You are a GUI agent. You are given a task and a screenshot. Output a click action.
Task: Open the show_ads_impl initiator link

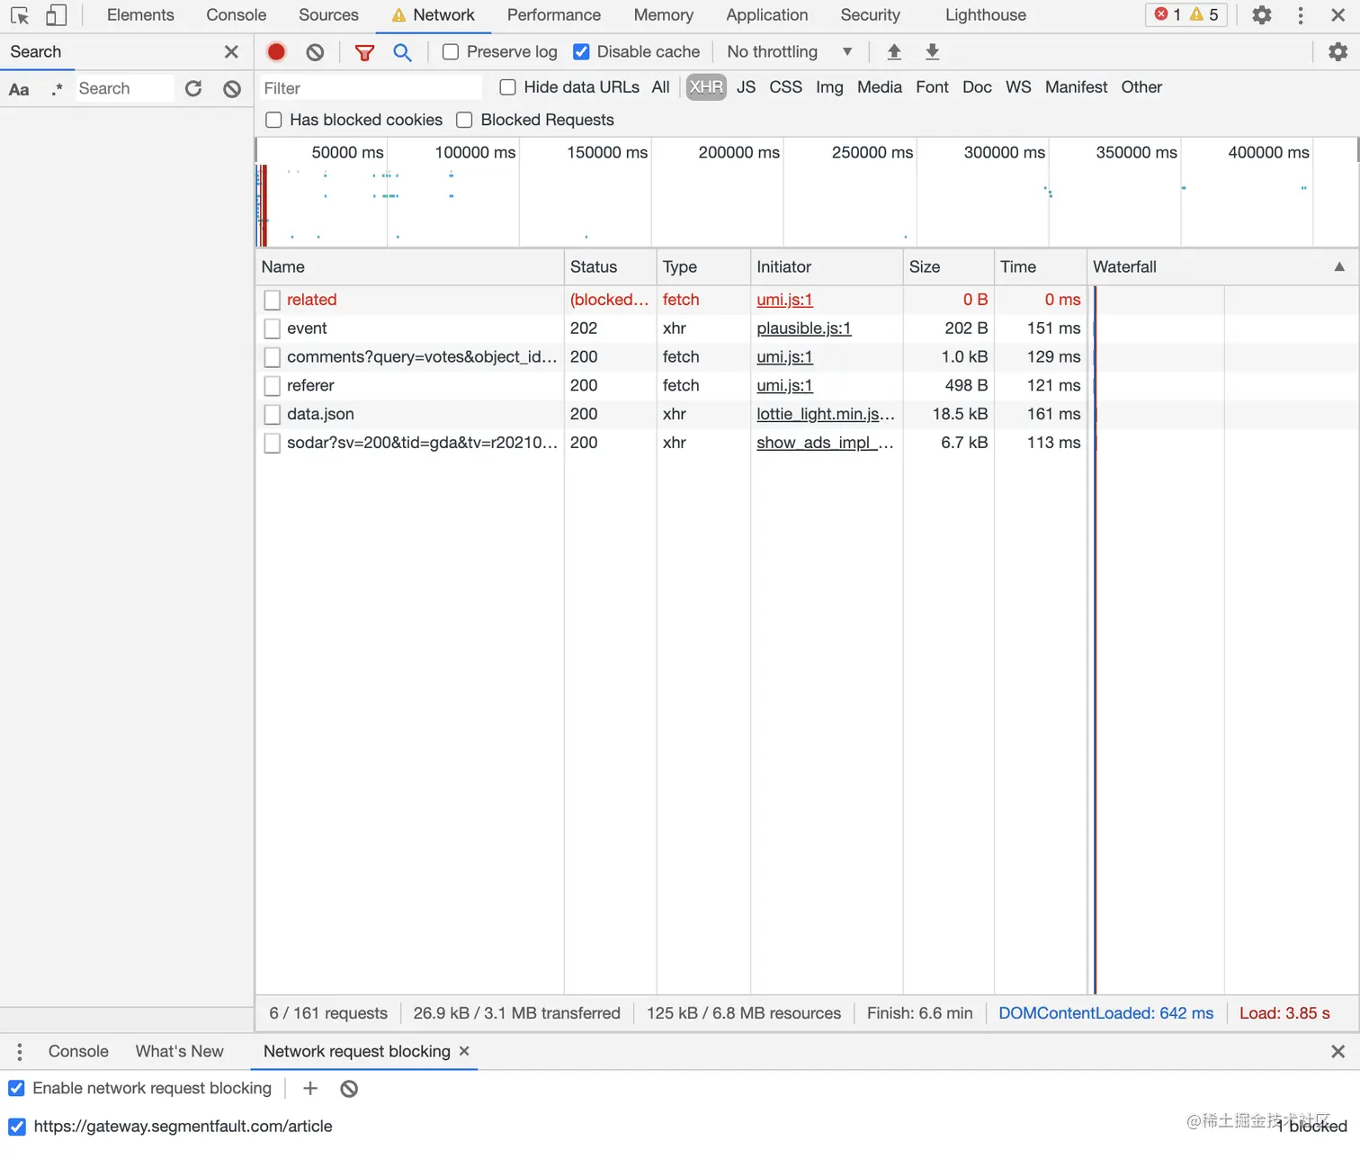tap(826, 443)
